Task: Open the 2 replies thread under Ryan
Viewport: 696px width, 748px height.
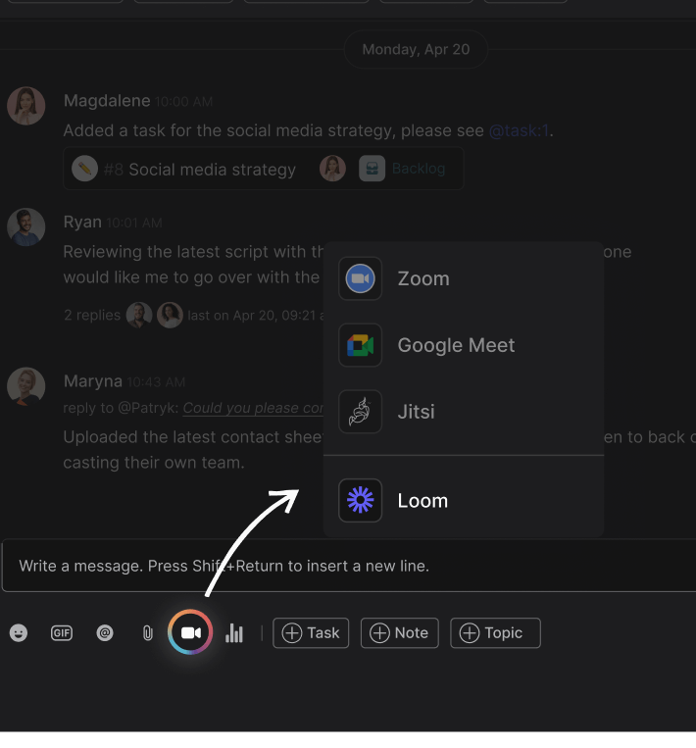Action: click(x=92, y=316)
